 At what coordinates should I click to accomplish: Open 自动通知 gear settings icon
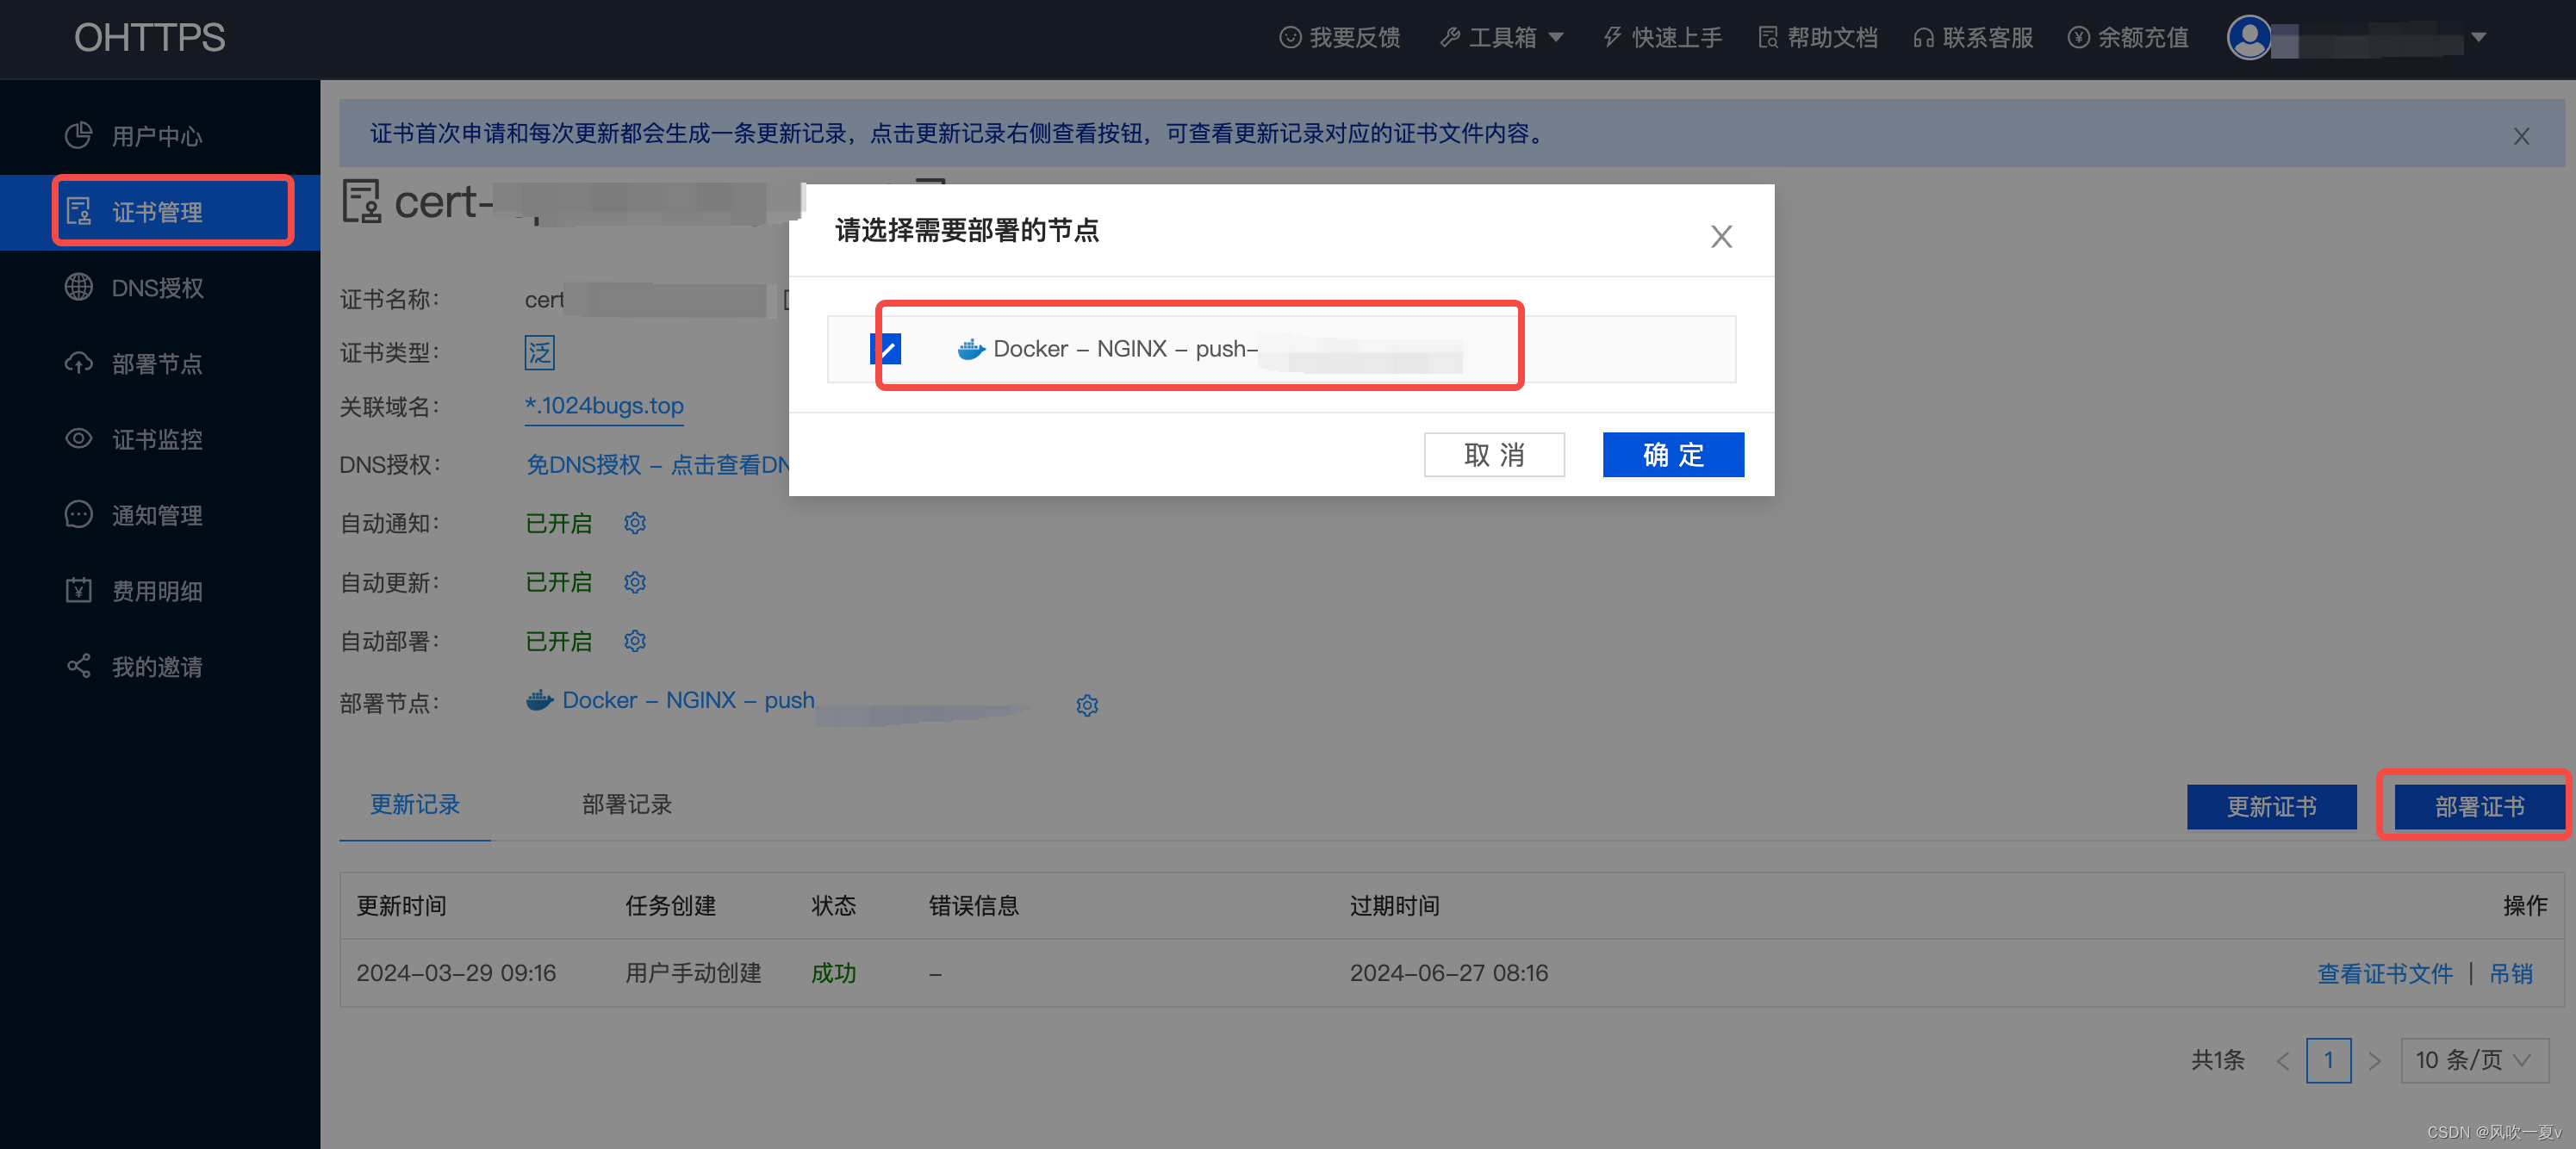(x=635, y=523)
